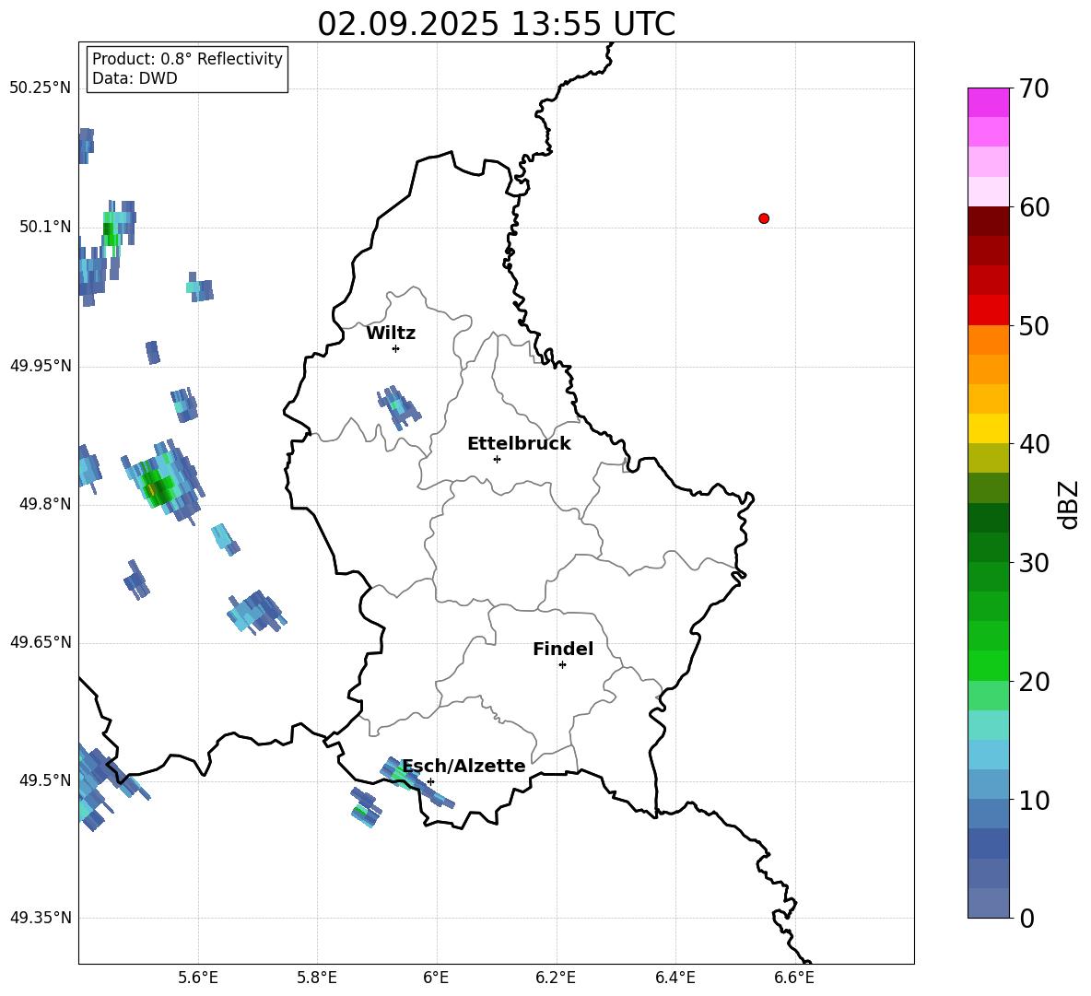Click the 6°E longitude label

click(x=436, y=978)
